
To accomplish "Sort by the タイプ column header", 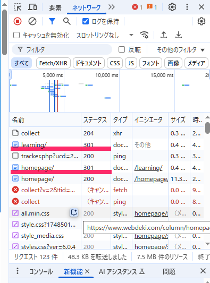I will click(x=121, y=119).
